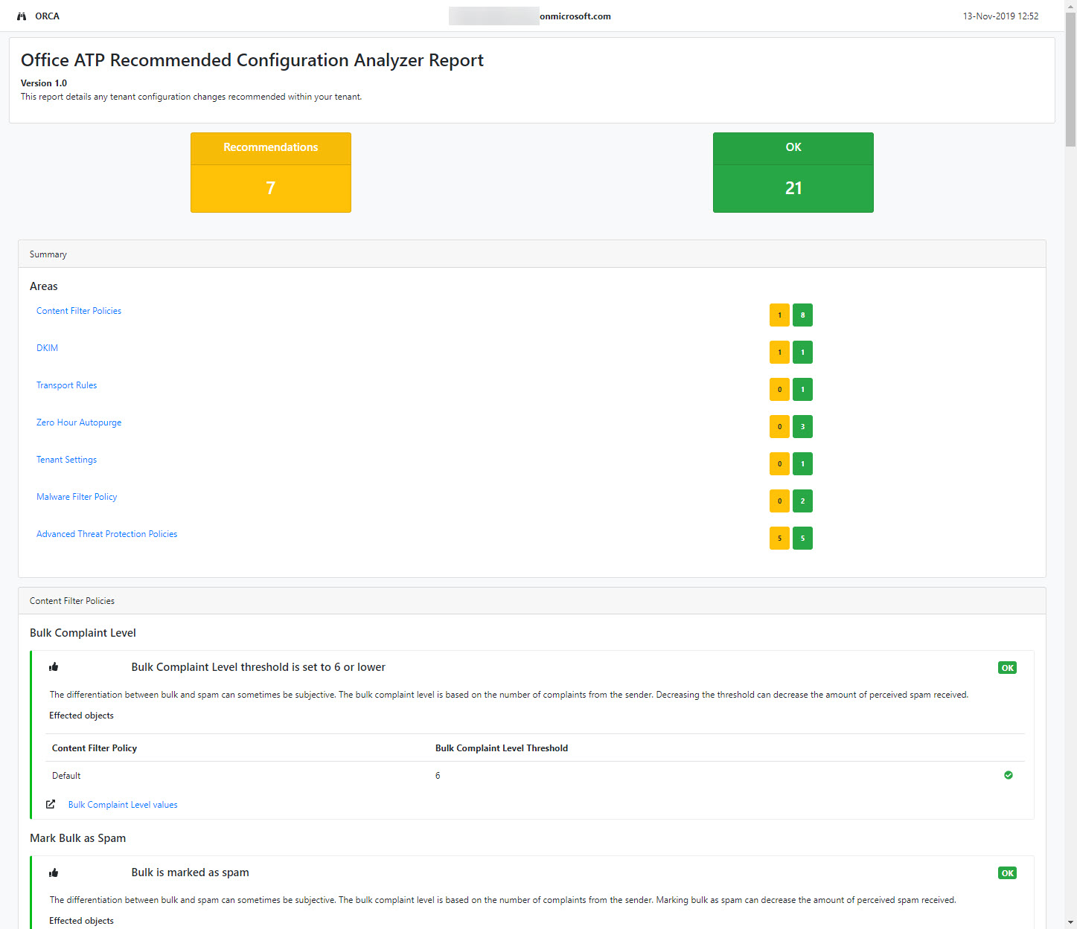The width and height of the screenshot is (1077, 929).
Task: Go to the Zero Hour Autopurge link
Action: pyautogui.click(x=79, y=422)
